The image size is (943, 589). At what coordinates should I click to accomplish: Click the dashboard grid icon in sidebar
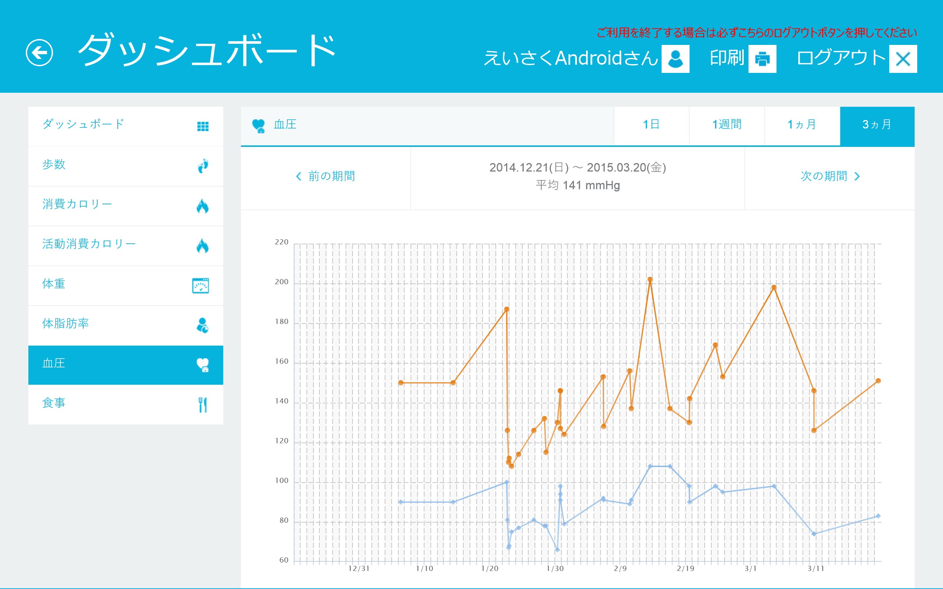coord(203,126)
